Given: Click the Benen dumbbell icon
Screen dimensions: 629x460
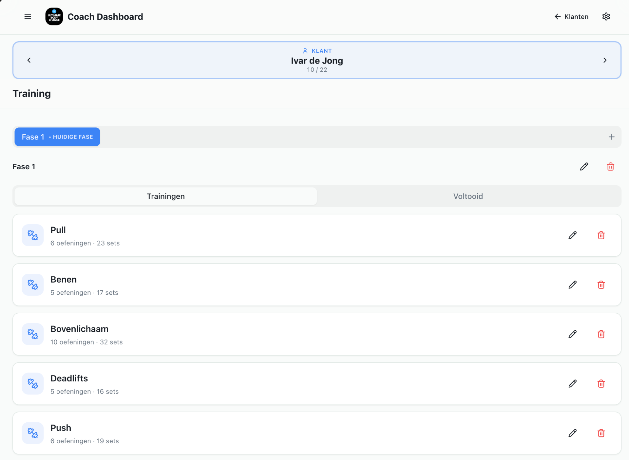Looking at the screenshot, I should coord(33,285).
